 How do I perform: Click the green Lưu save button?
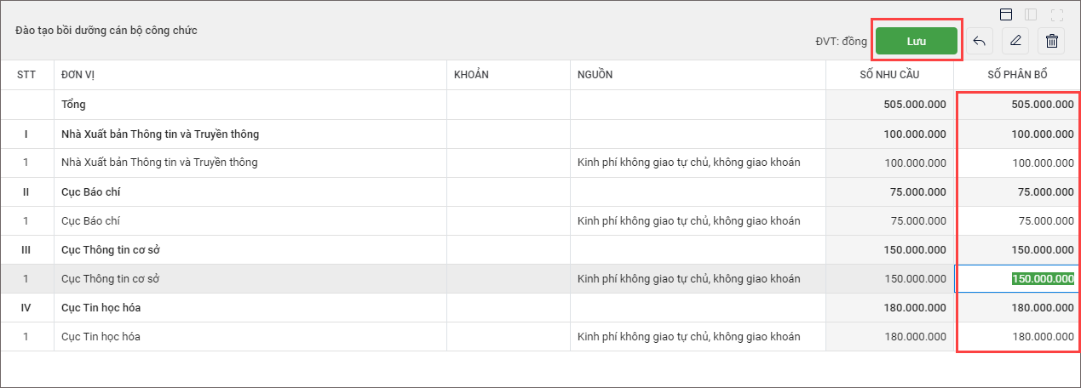917,41
